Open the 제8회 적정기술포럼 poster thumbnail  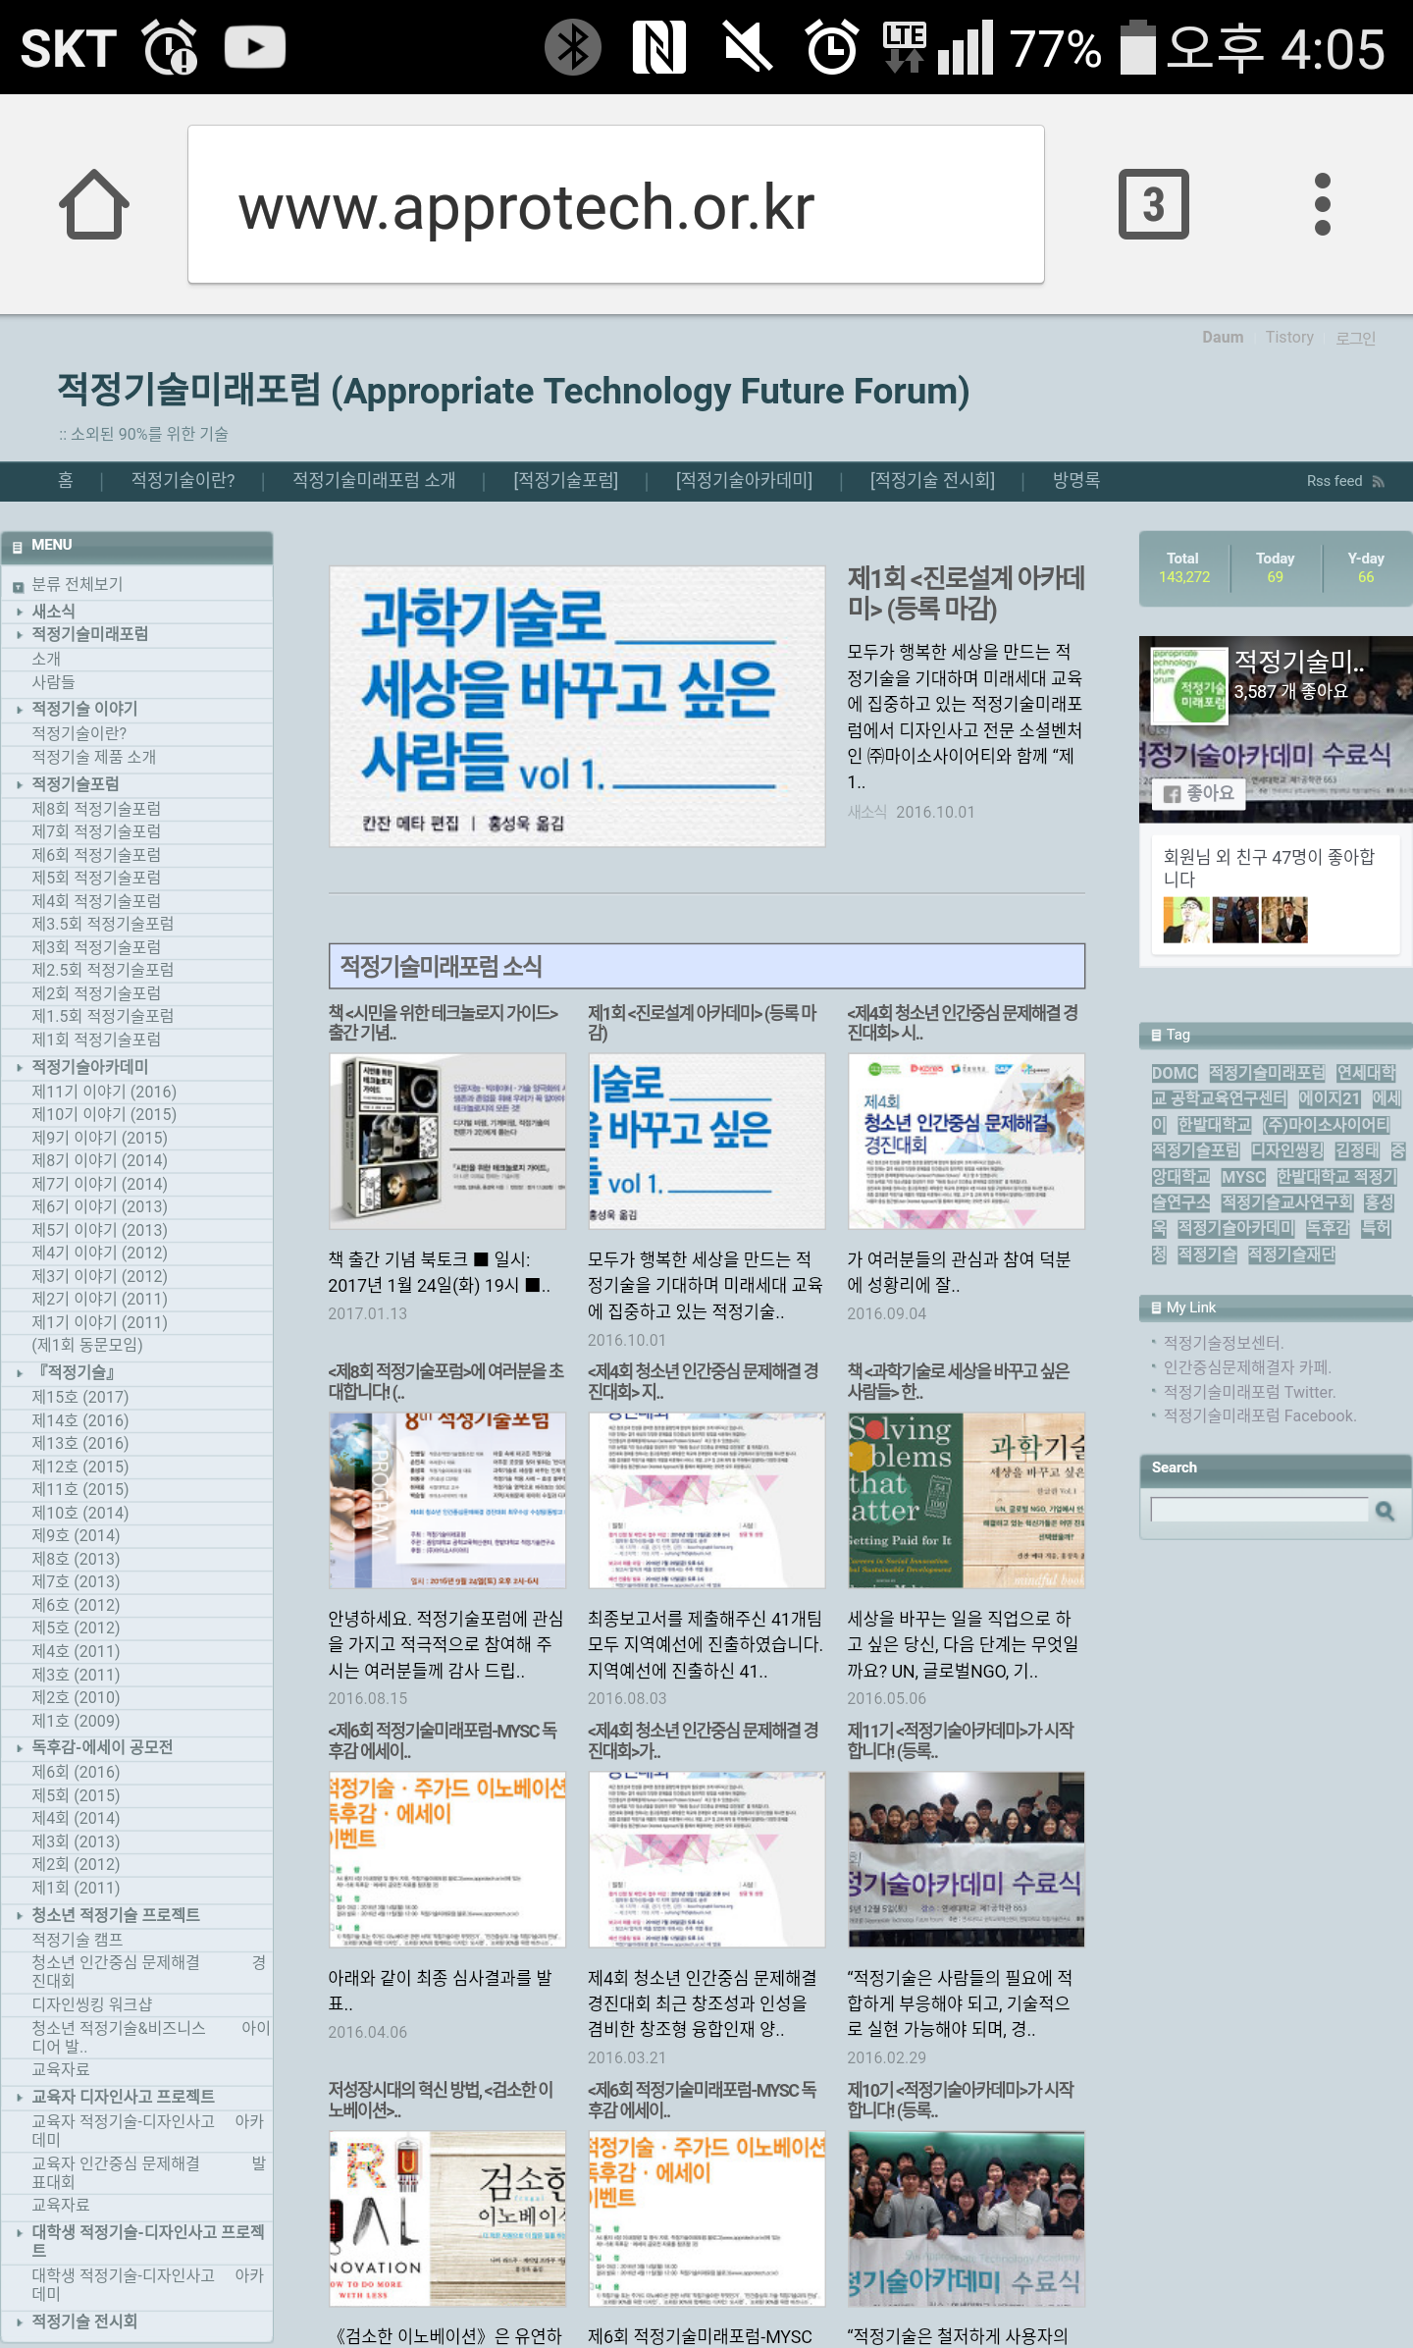coord(447,1500)
